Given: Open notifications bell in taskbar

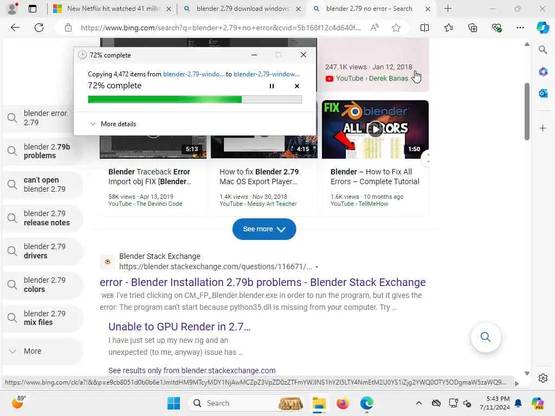Looking at the screenshot, I should (518, 403).
